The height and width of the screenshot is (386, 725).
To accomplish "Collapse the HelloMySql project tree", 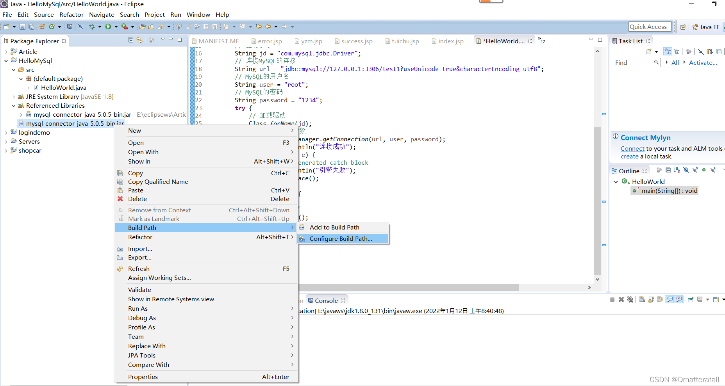I will (x=5, y=60).
